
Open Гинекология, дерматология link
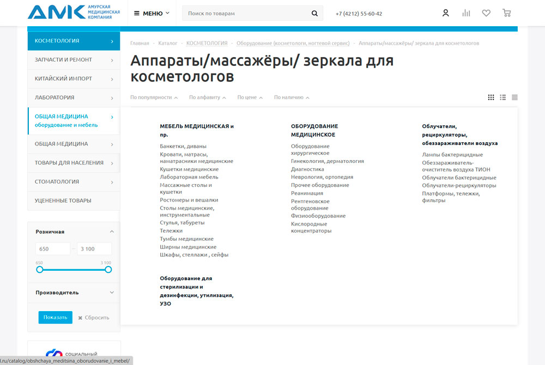pos(328,161)
